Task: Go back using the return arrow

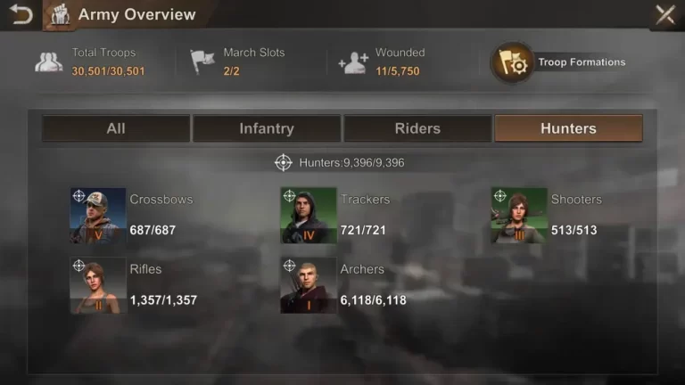Action: [21, 14]
